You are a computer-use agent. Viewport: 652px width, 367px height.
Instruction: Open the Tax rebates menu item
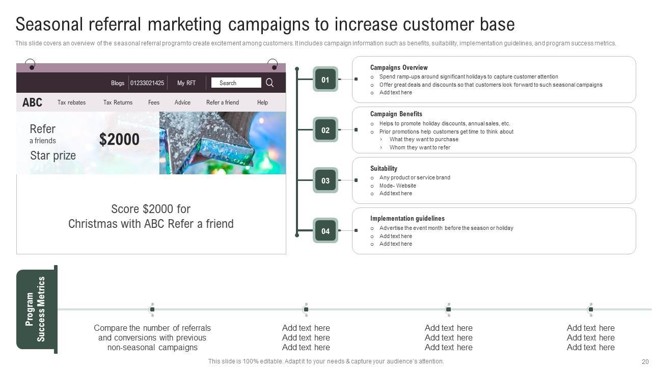[x=72, y=102]
